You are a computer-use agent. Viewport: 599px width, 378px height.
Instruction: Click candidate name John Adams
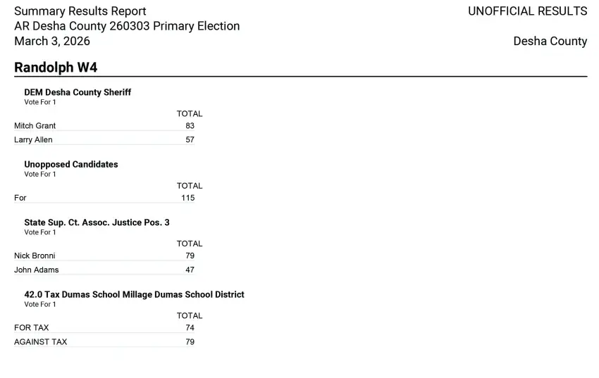pos(37,270)
